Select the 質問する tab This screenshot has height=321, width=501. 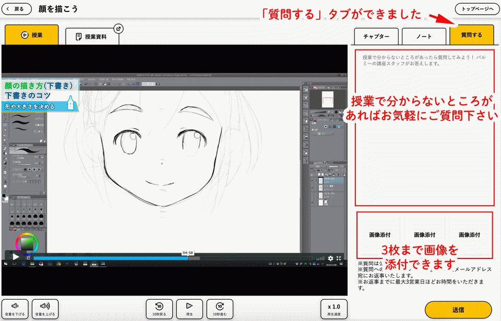471,35
